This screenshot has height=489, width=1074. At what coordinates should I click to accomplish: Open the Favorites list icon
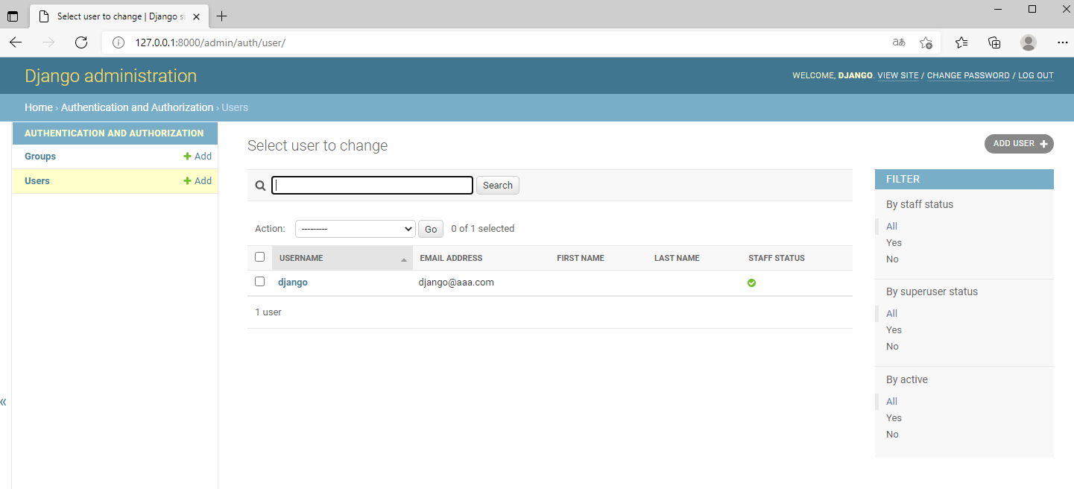pos(961,42)
